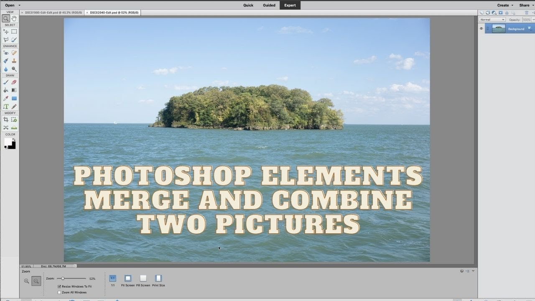Swap foreground and background colors

point(14,140)
